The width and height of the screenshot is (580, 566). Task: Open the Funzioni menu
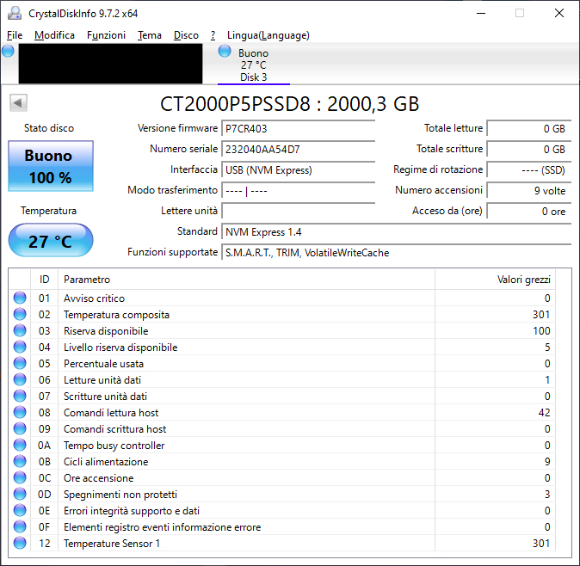click(106, 35)
